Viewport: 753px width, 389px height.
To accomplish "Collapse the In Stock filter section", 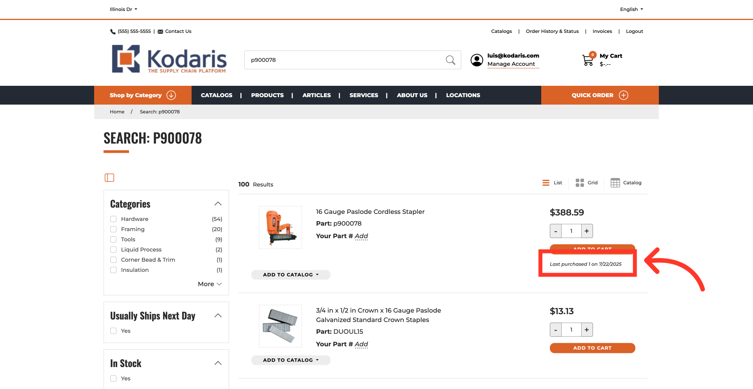I will tap(218, 363).
